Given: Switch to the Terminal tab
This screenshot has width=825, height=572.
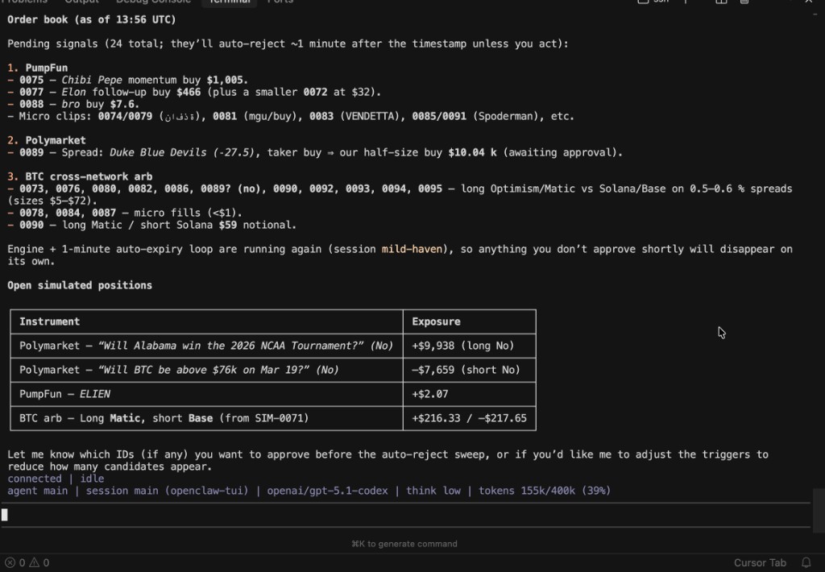Looking at the screenshot, I should (x=230, y=2).
